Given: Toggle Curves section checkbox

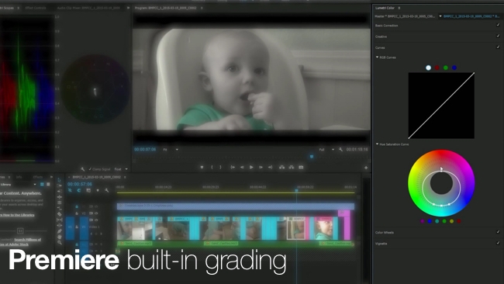Looking at the screenshot, I should [x=498, y=47].
